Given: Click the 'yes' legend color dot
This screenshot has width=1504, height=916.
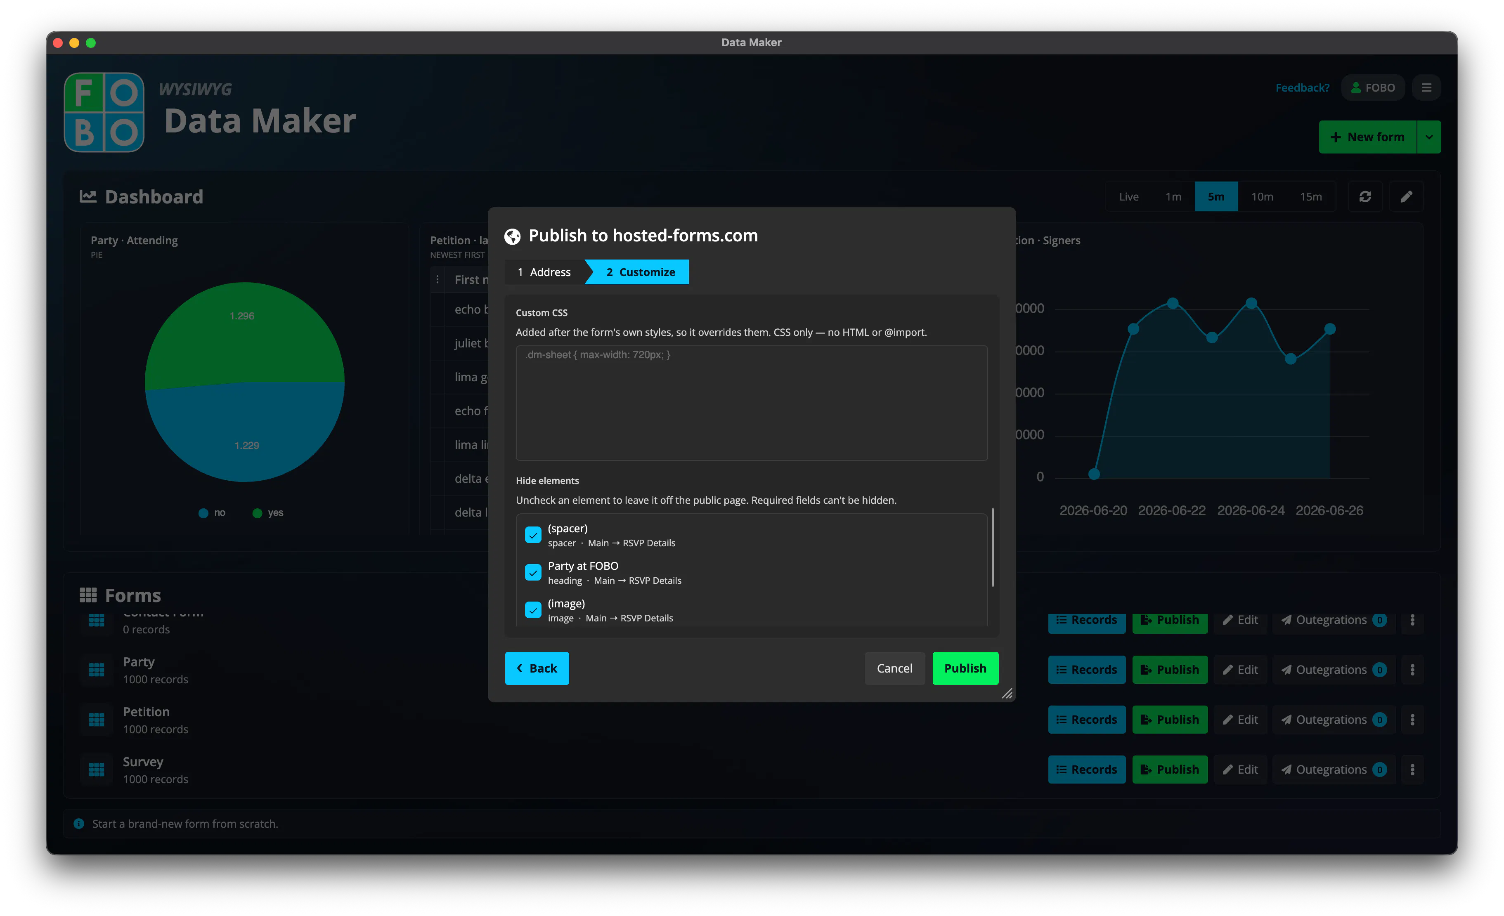Looking at the screenshot, I should [257, 513].
